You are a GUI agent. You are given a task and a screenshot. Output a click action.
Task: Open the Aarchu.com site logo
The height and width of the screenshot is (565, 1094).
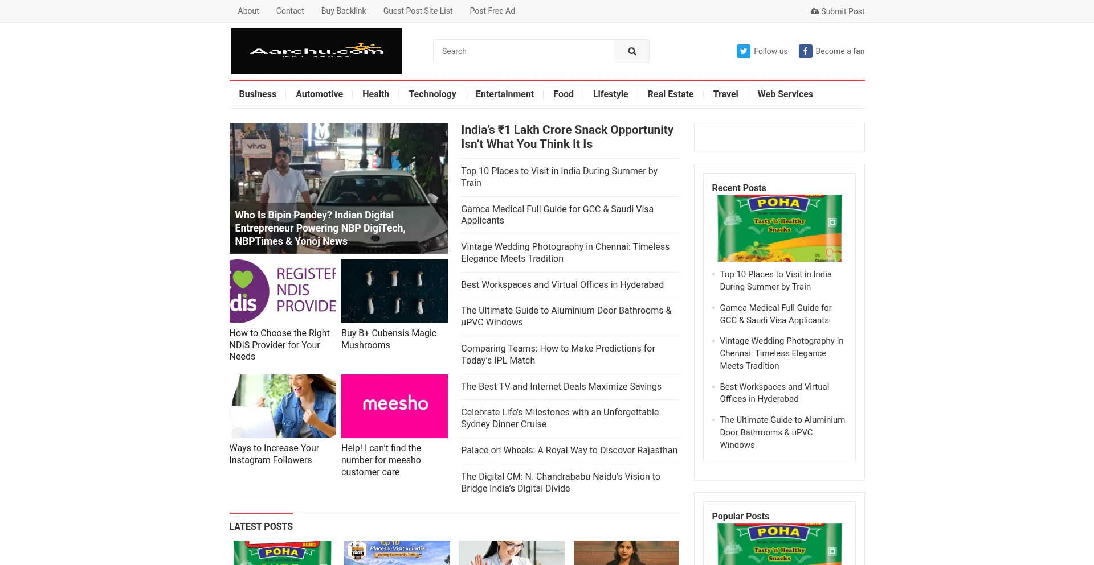(316, 51)
